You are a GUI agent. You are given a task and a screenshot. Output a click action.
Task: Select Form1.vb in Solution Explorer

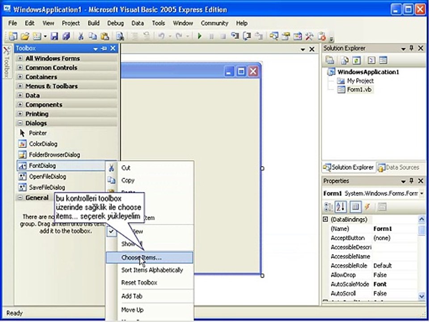click(355, 89)
